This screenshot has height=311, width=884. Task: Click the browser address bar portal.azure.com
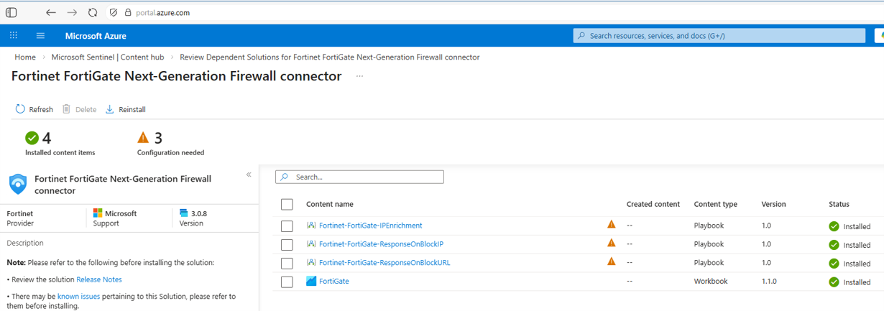[x=162, y=12]
